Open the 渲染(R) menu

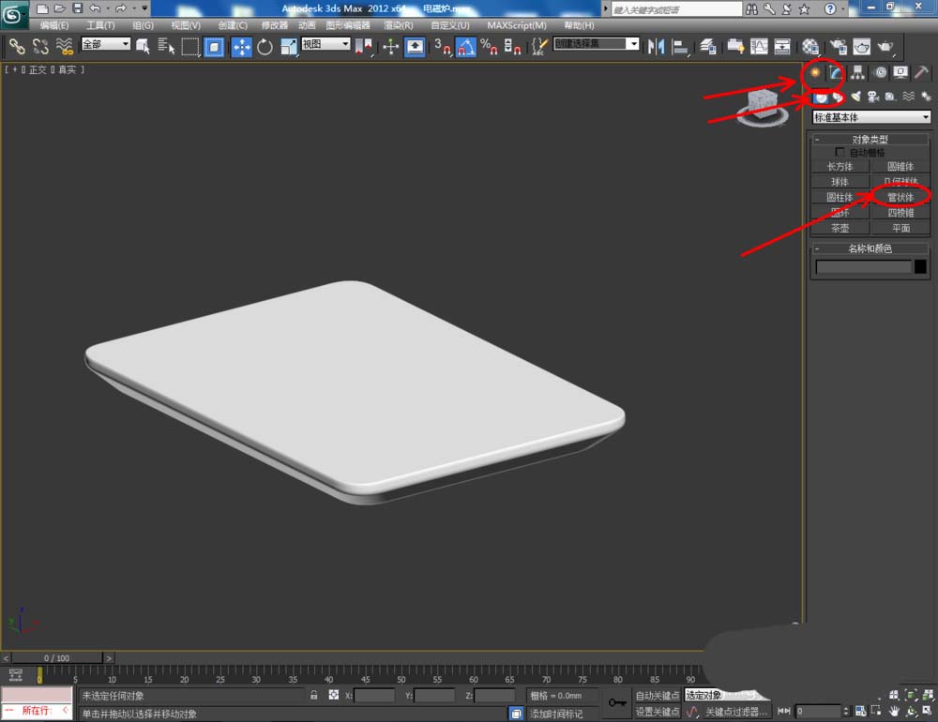click(x=398, y=25)
